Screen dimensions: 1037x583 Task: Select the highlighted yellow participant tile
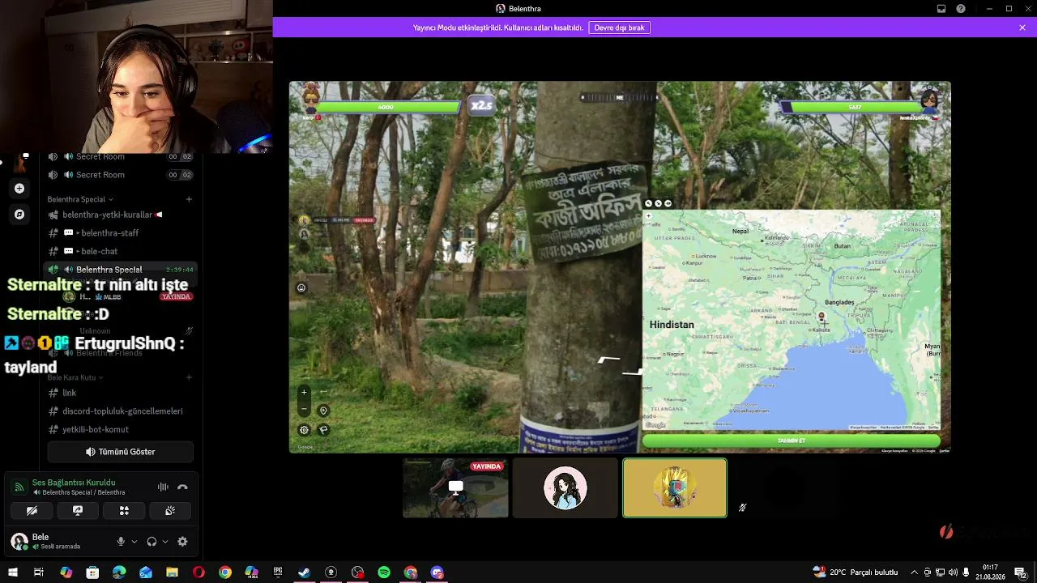tap(675, 487)
